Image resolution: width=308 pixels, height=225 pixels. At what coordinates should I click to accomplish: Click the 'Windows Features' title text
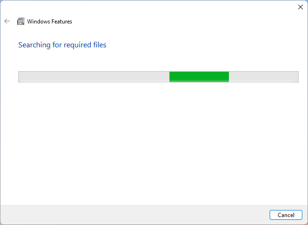coord(50,21)
